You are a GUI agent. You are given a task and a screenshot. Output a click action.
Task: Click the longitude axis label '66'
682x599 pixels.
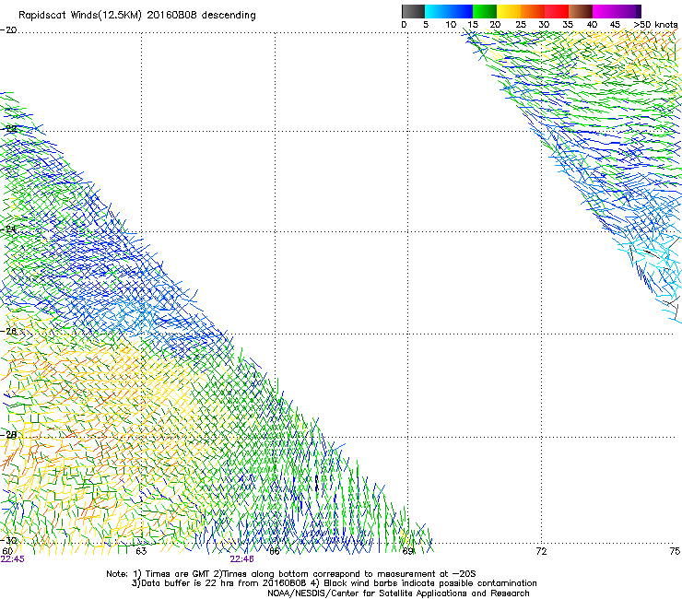coord(275,551)
